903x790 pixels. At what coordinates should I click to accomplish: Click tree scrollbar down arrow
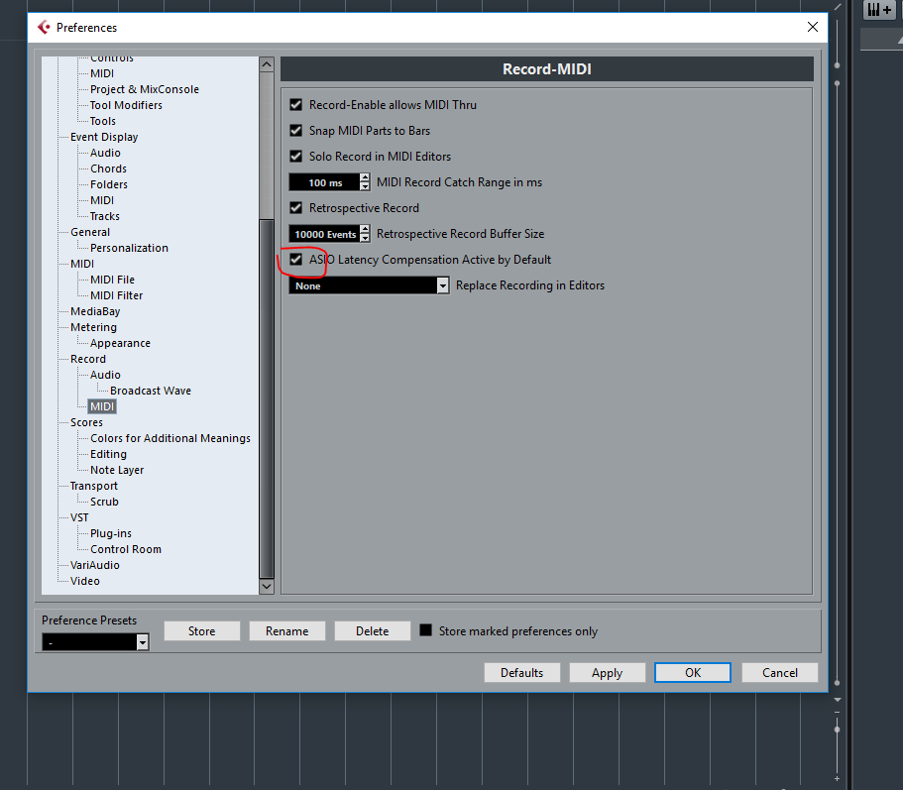point(267,587)
